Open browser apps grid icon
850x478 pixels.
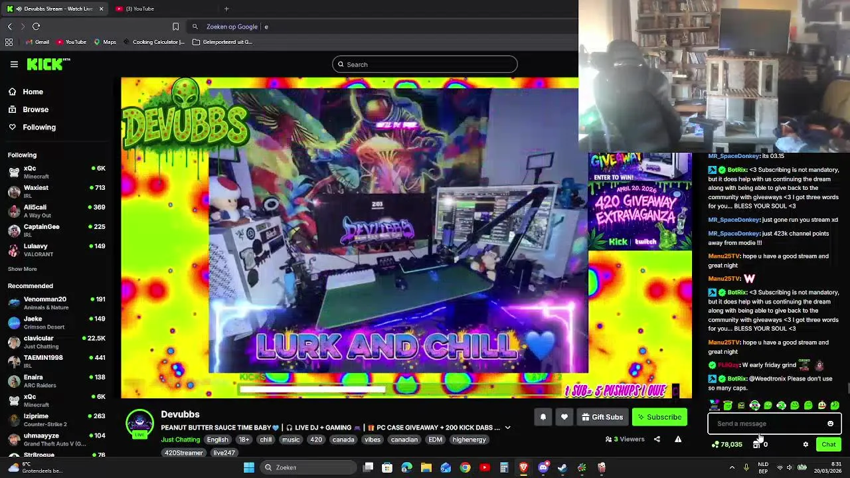[9, 42]
